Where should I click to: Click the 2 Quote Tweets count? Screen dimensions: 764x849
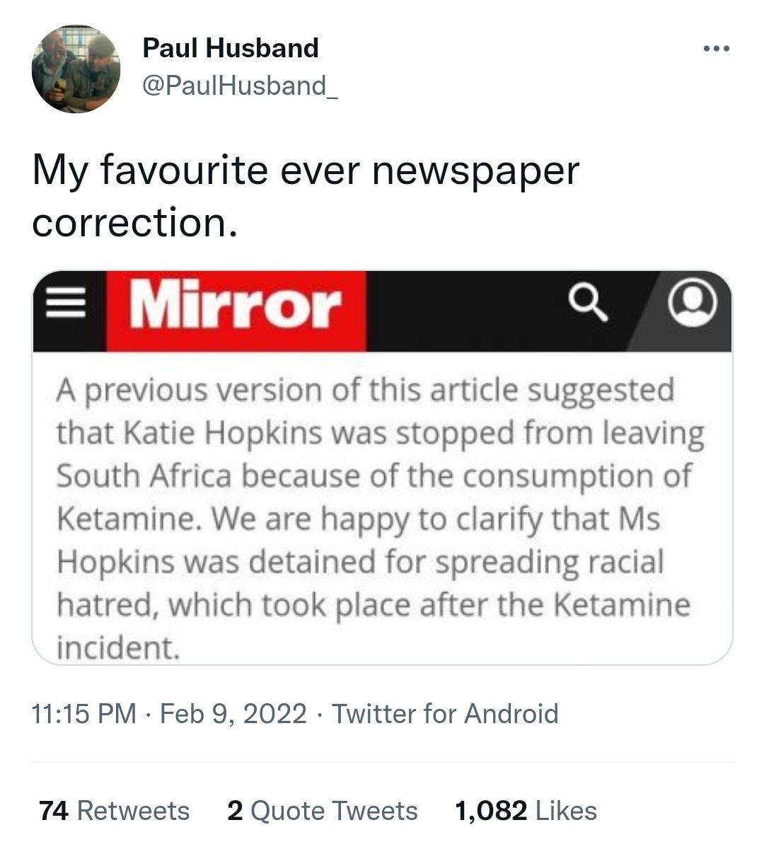322,810
